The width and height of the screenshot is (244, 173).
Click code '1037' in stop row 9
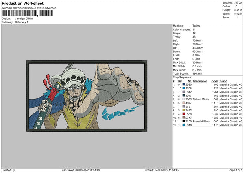[215, 114]
